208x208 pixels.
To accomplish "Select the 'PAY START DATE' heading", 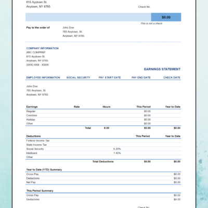I will [110, 77].
